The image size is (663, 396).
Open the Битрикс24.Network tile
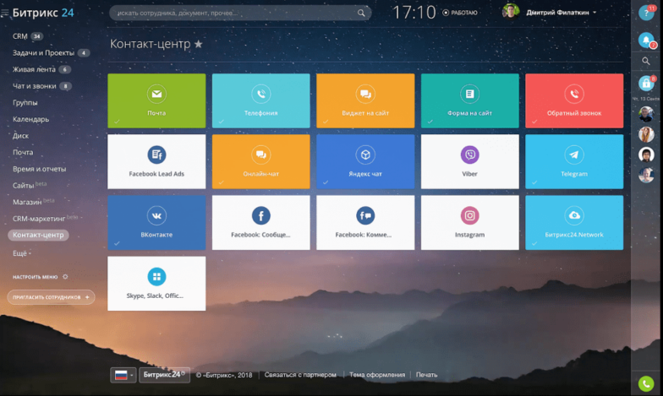[x=574, y=223]
